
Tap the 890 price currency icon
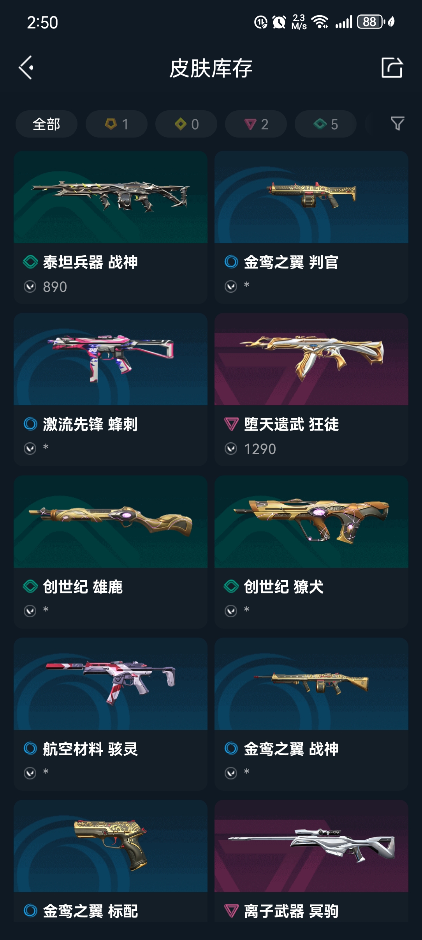[30, 287]
